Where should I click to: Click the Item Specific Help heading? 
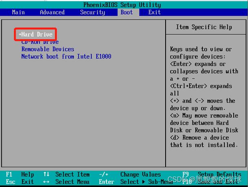pyautogui.click(x=204, y=27)
